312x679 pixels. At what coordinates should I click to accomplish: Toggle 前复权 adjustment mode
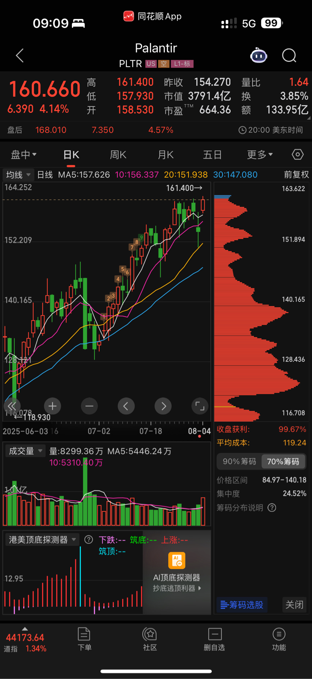coord(296,175)
